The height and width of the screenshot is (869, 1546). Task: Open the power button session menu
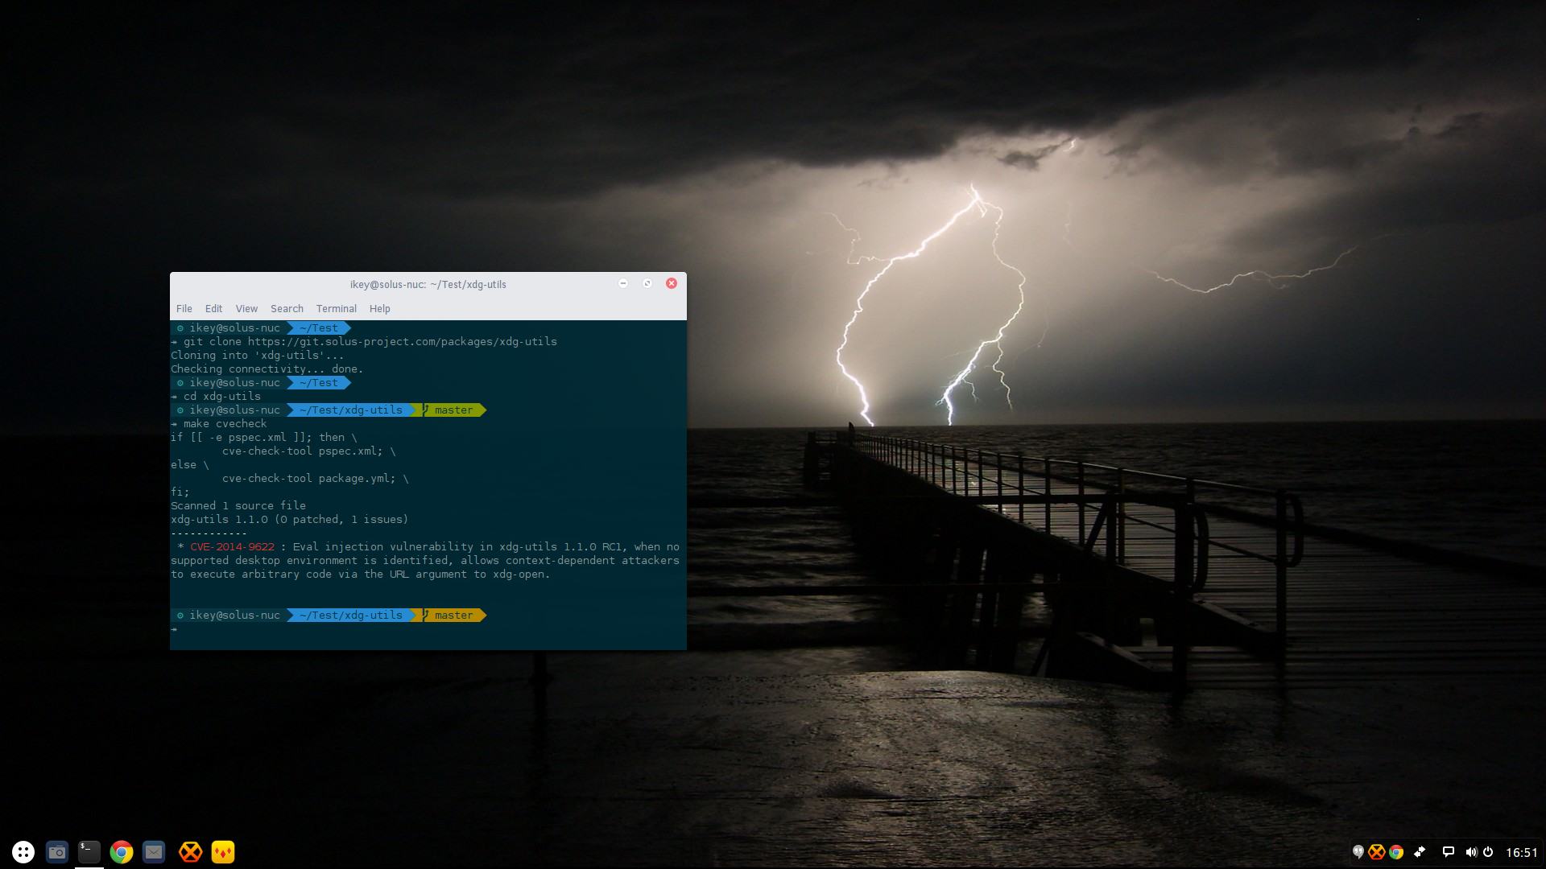(x=1488, y=851)
